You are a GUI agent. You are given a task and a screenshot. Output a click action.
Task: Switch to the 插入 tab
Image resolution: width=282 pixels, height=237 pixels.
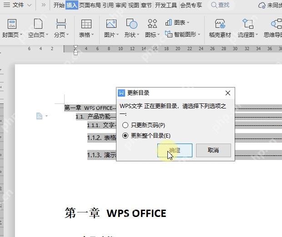(x=71, y=5)
